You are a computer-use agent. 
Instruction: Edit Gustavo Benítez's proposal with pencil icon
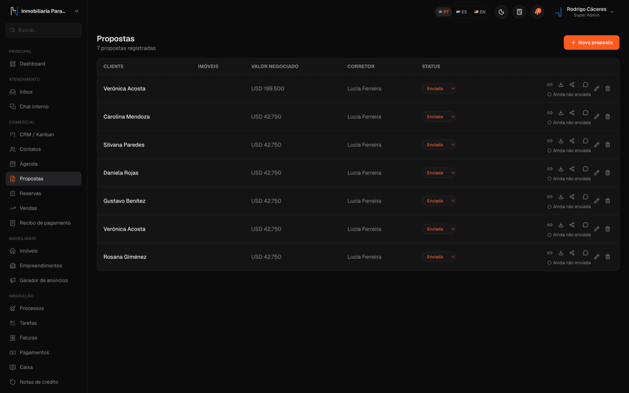(x=597, y=201)
